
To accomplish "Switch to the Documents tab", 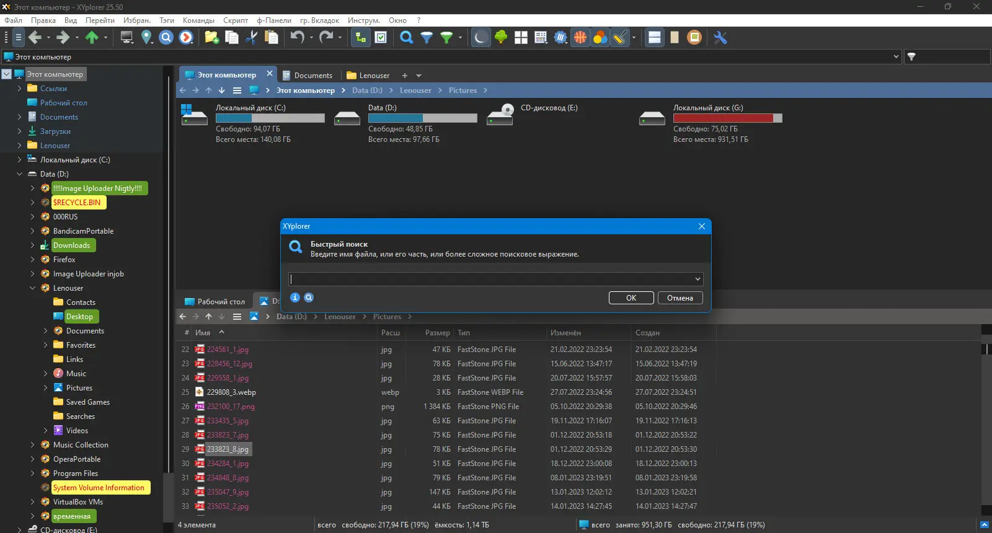I will click(308, 76).
